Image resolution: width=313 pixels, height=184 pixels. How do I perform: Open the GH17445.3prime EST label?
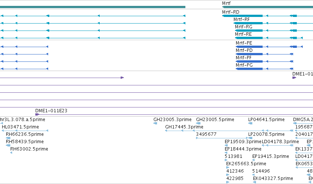coord(184,127)
